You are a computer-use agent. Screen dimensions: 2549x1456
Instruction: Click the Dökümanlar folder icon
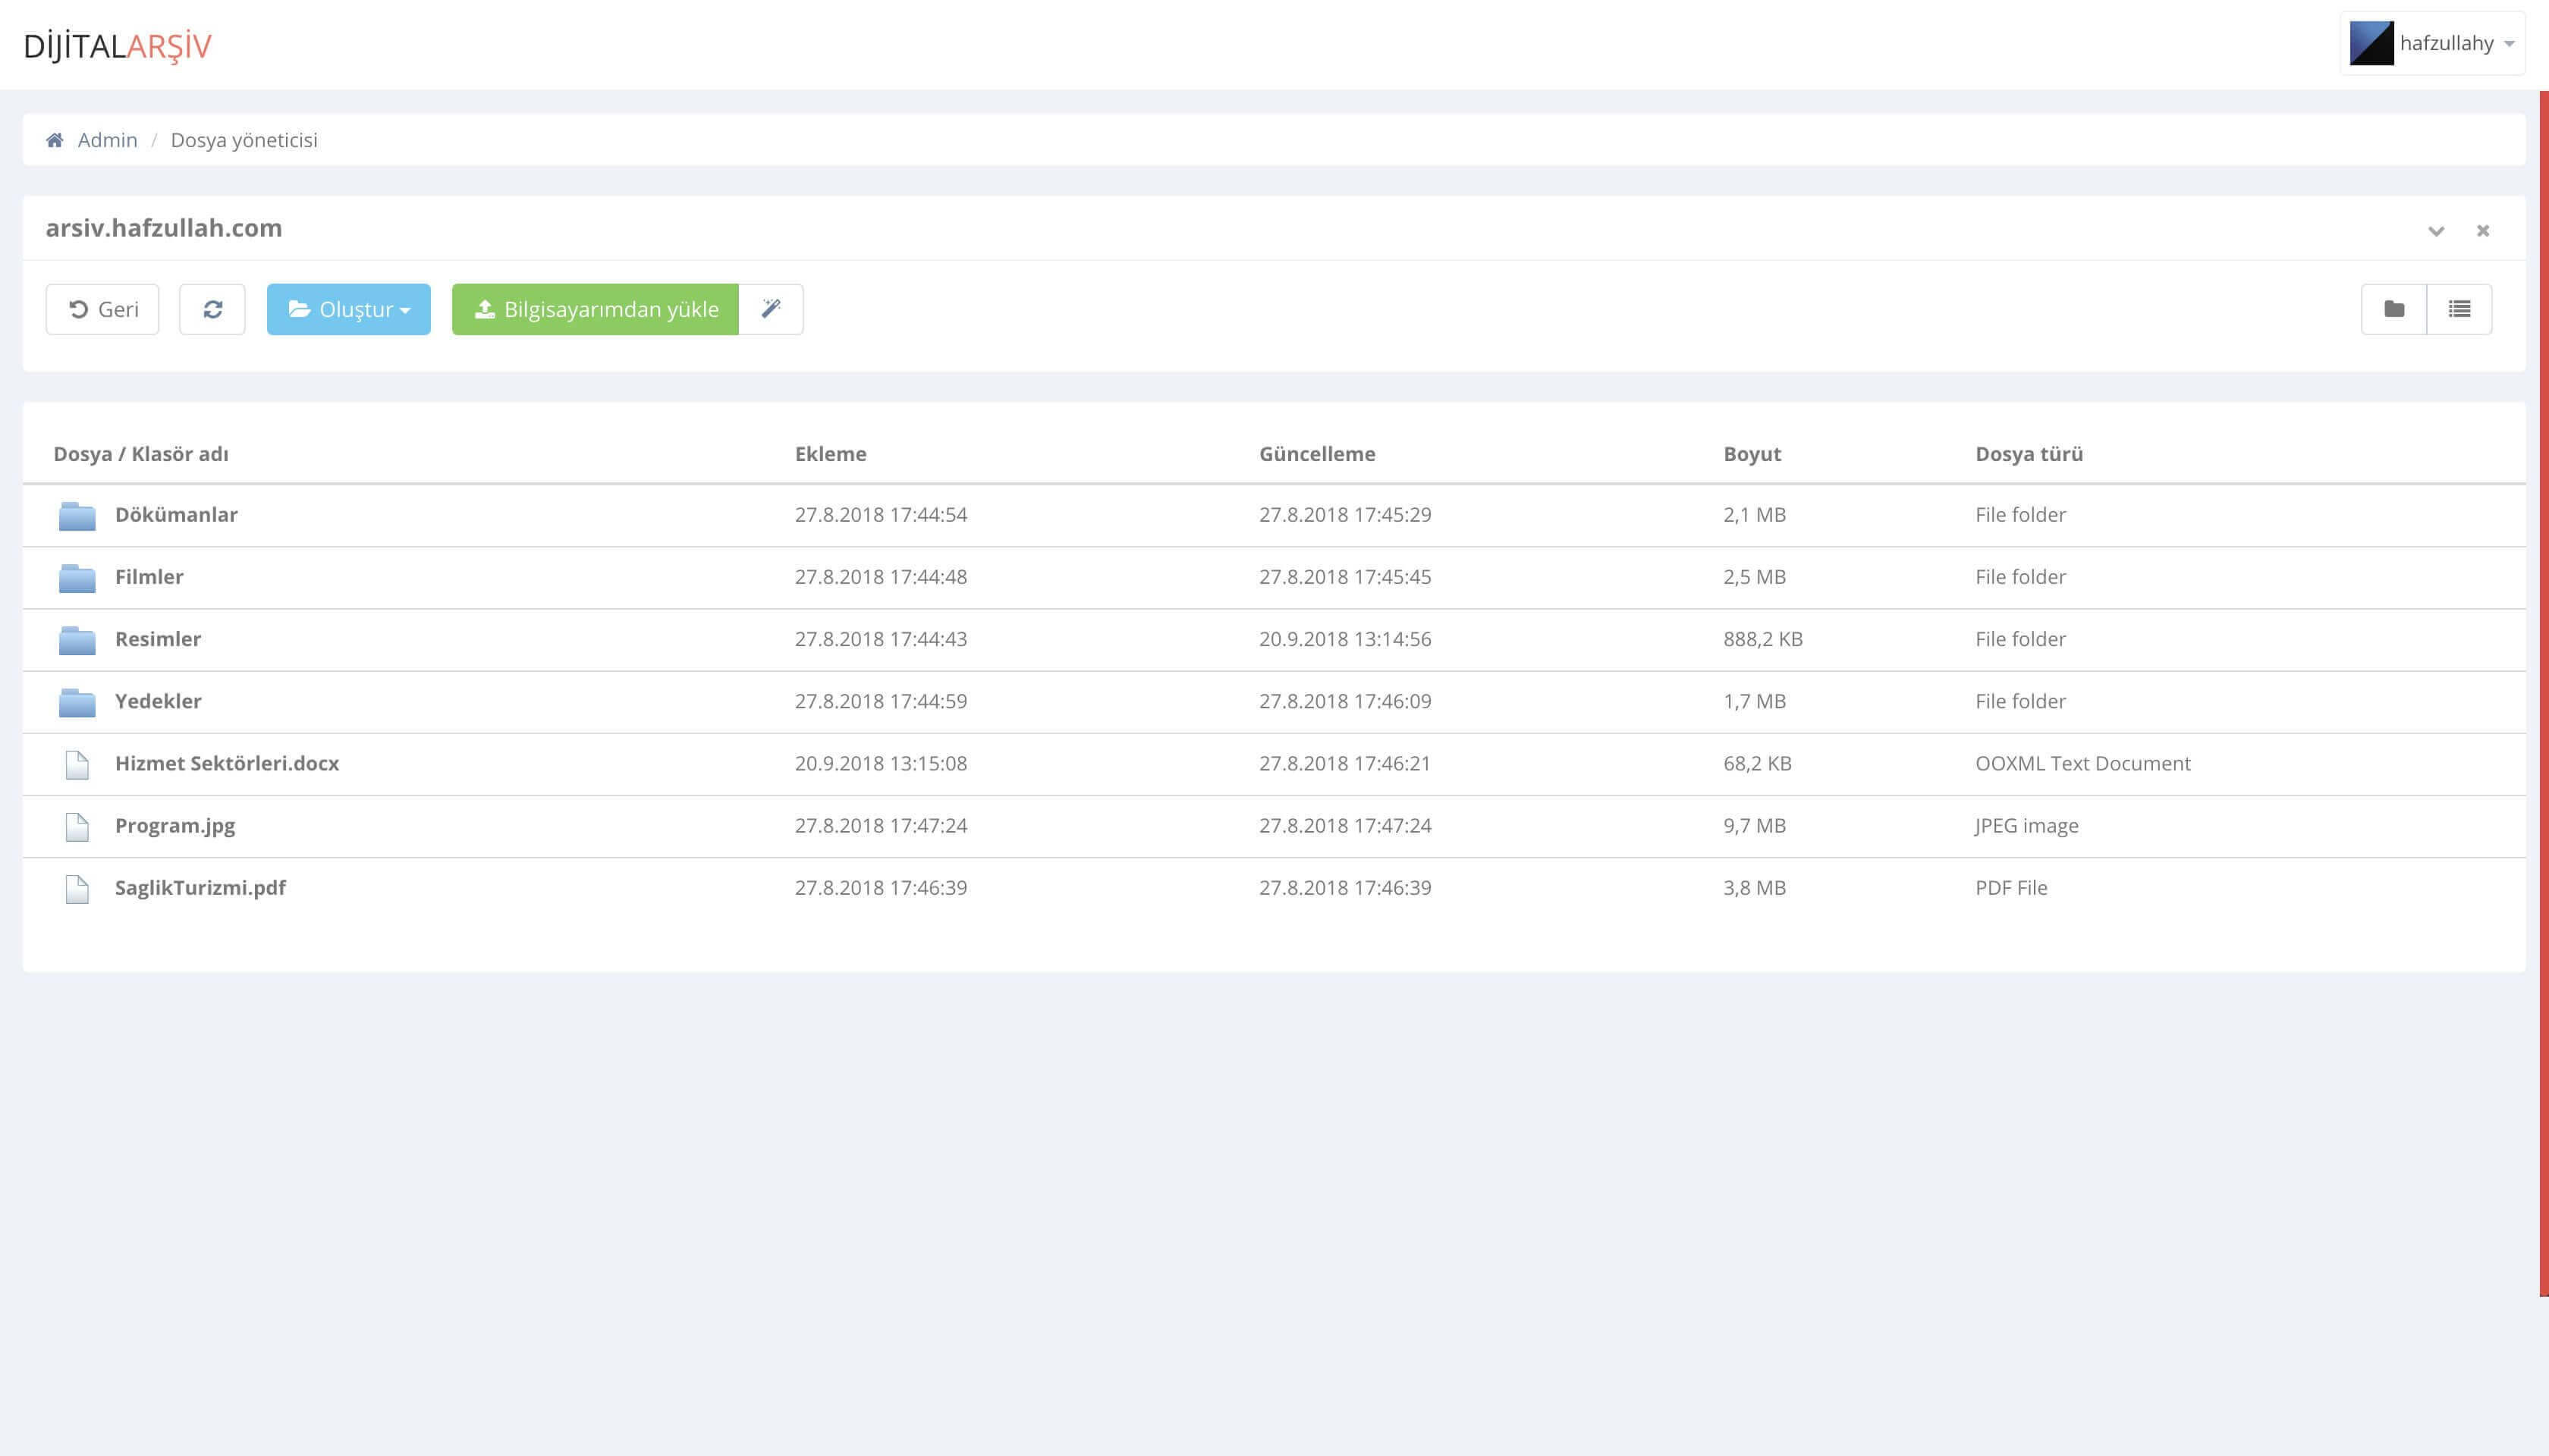[77, 516]
